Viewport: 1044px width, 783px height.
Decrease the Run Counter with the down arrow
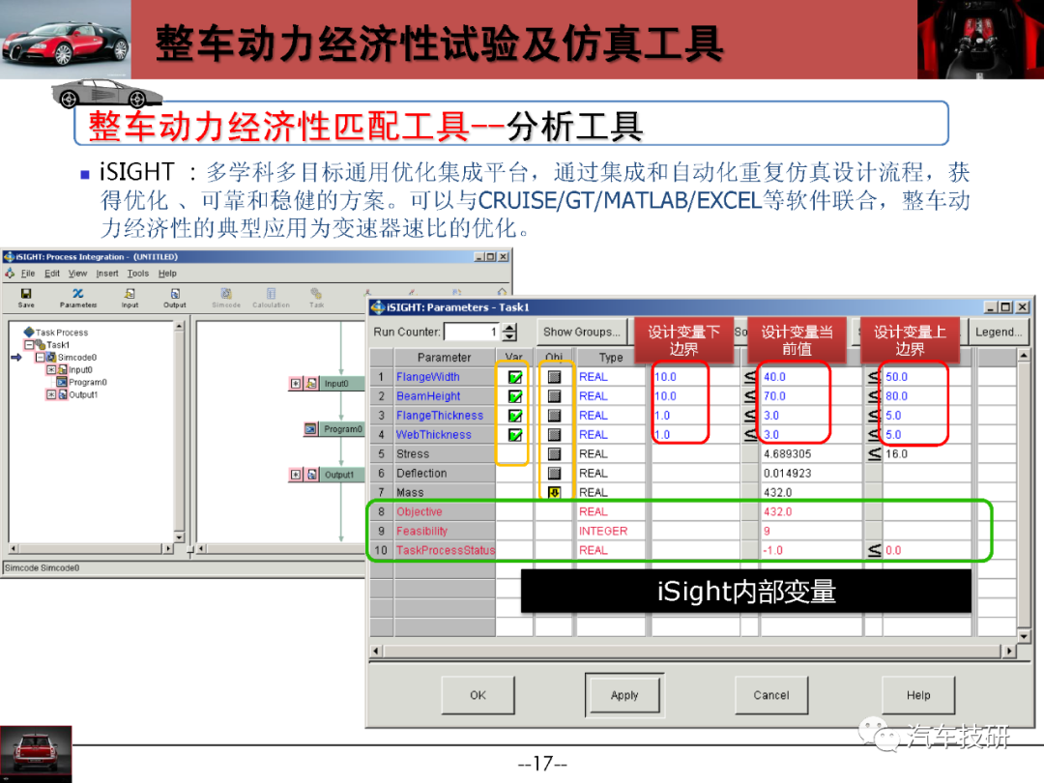509,336
